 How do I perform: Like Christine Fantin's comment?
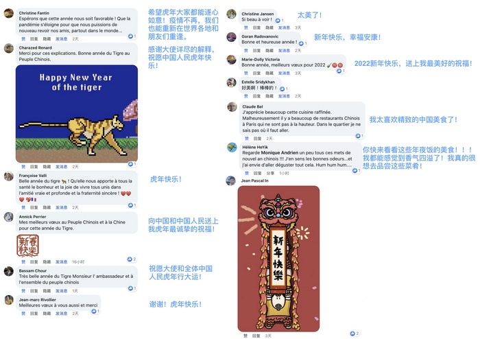[23, 39]
